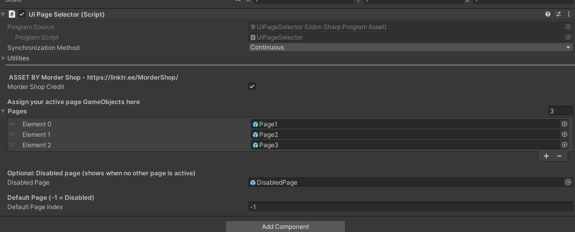Collapse the UI Page Selector component
575x232 pixels.
coord(4,15)
